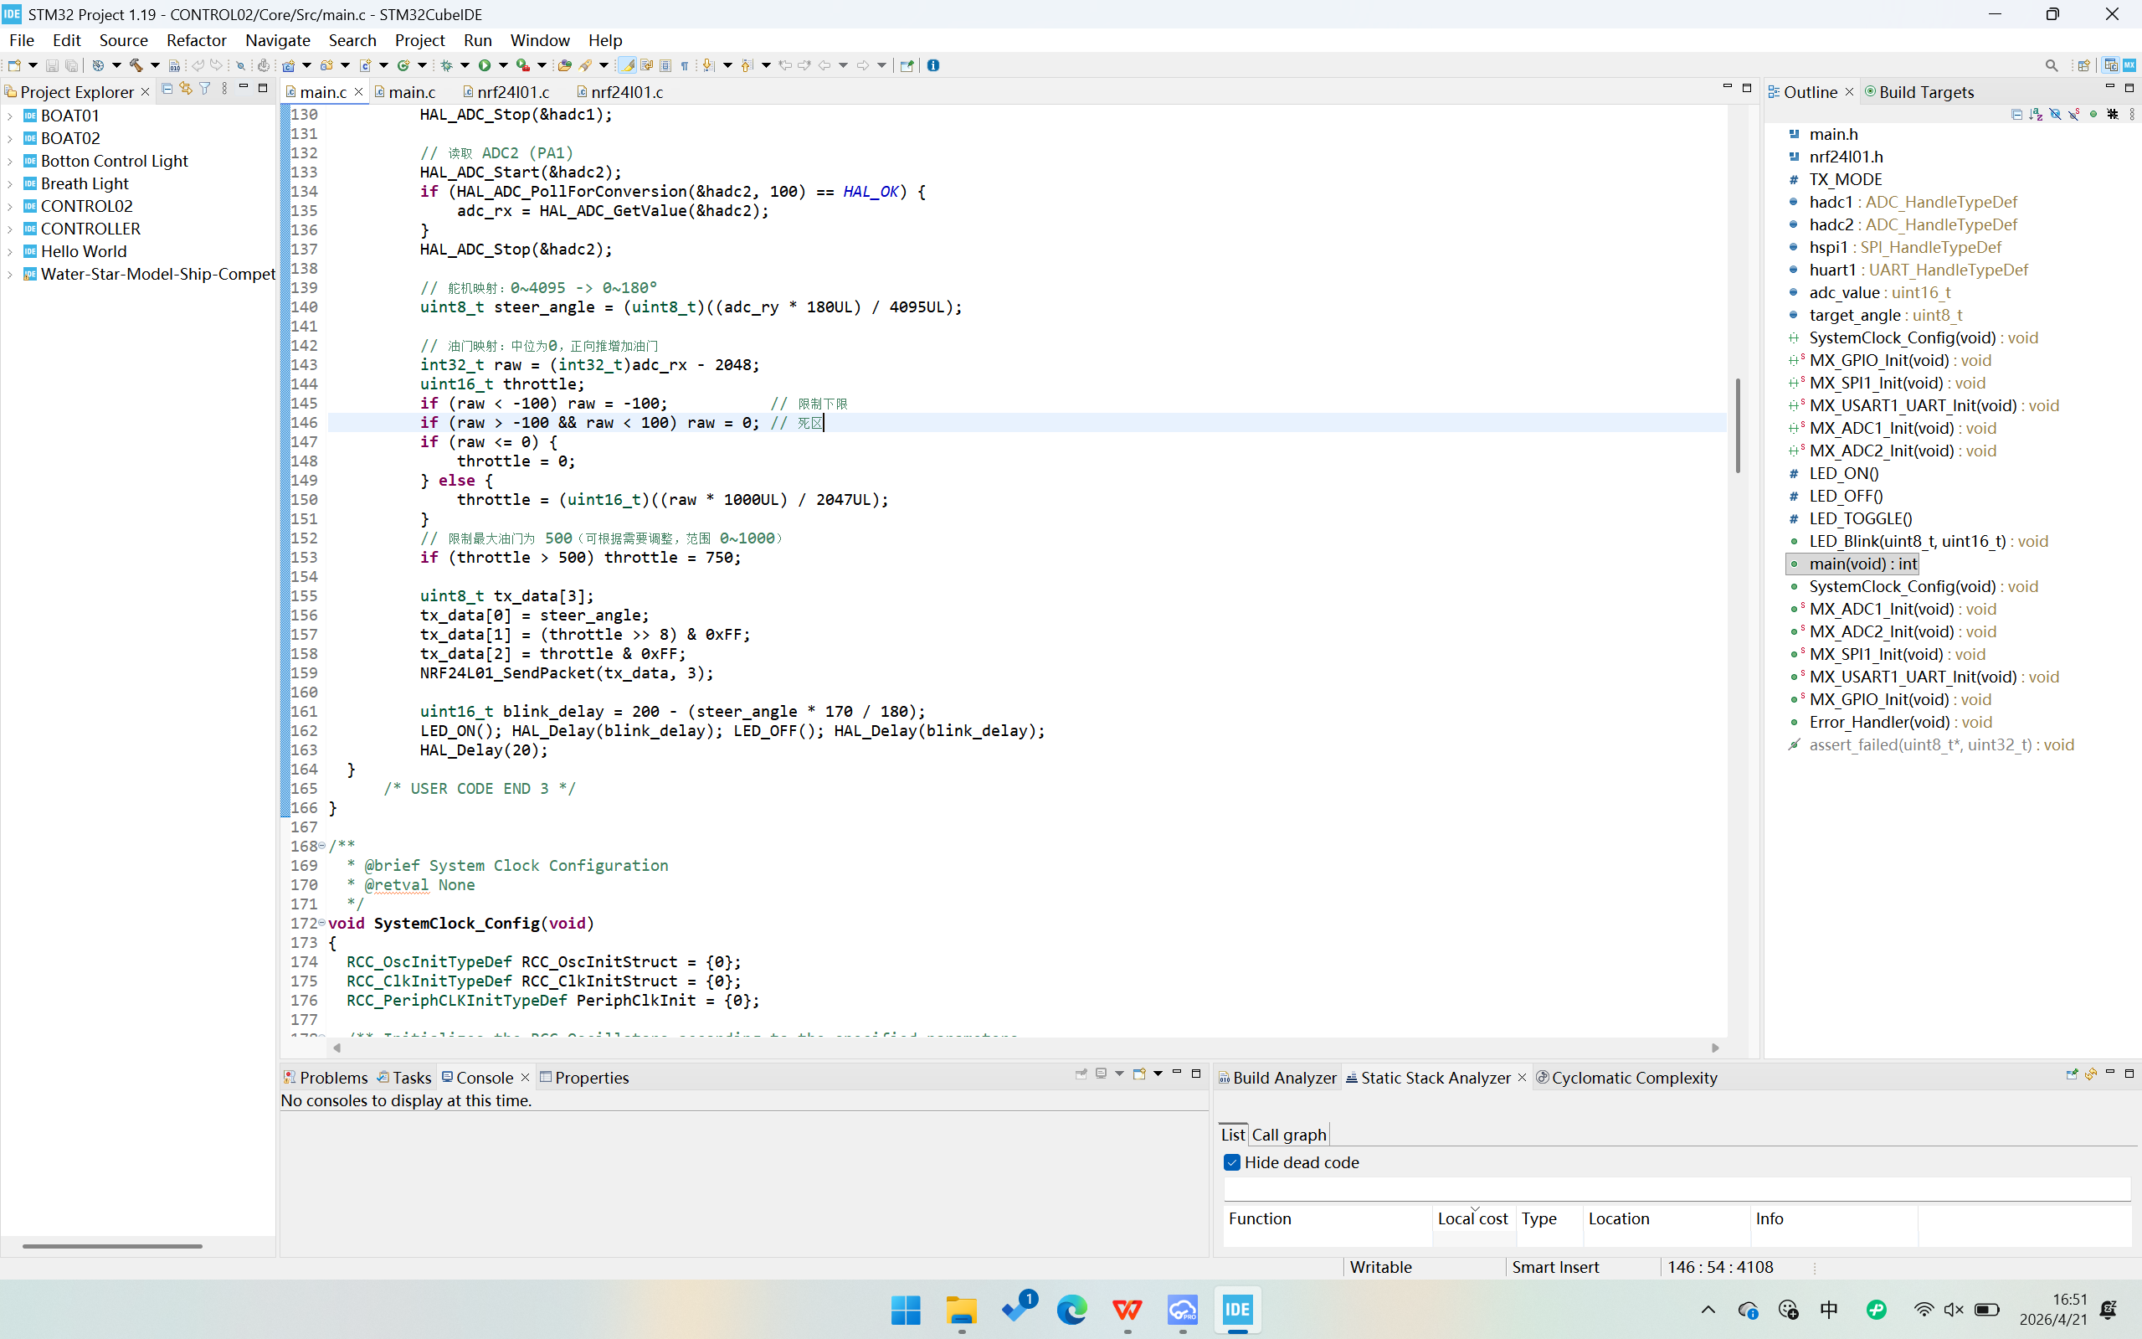Jump to last edit location icon
The image size is (2142, 1339).
784,65
